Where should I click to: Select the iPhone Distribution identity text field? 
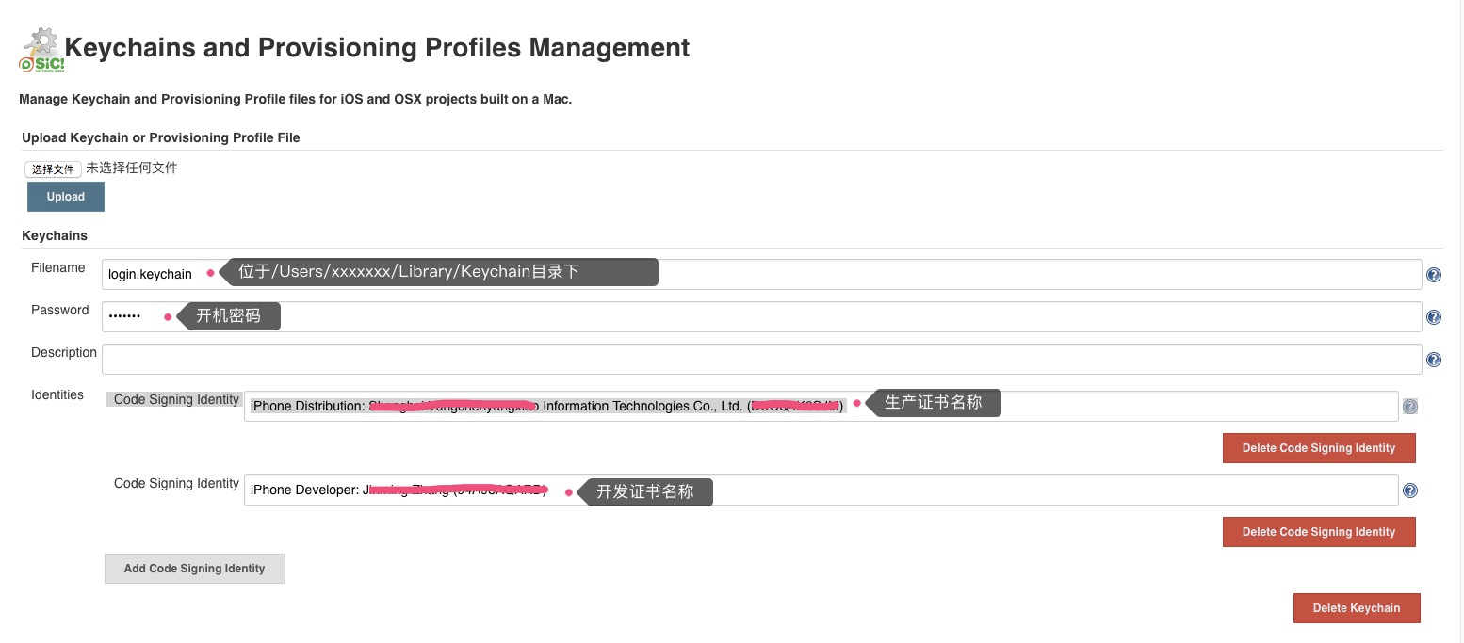click(821, 406)
